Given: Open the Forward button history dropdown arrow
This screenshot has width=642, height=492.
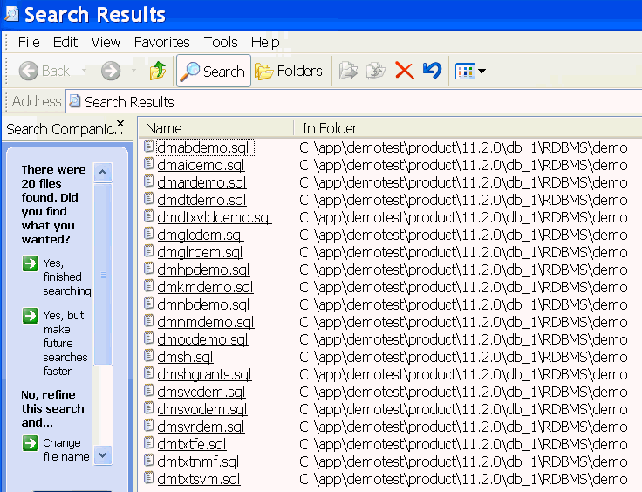Looking at the screenshot, I should coord(133,72).
